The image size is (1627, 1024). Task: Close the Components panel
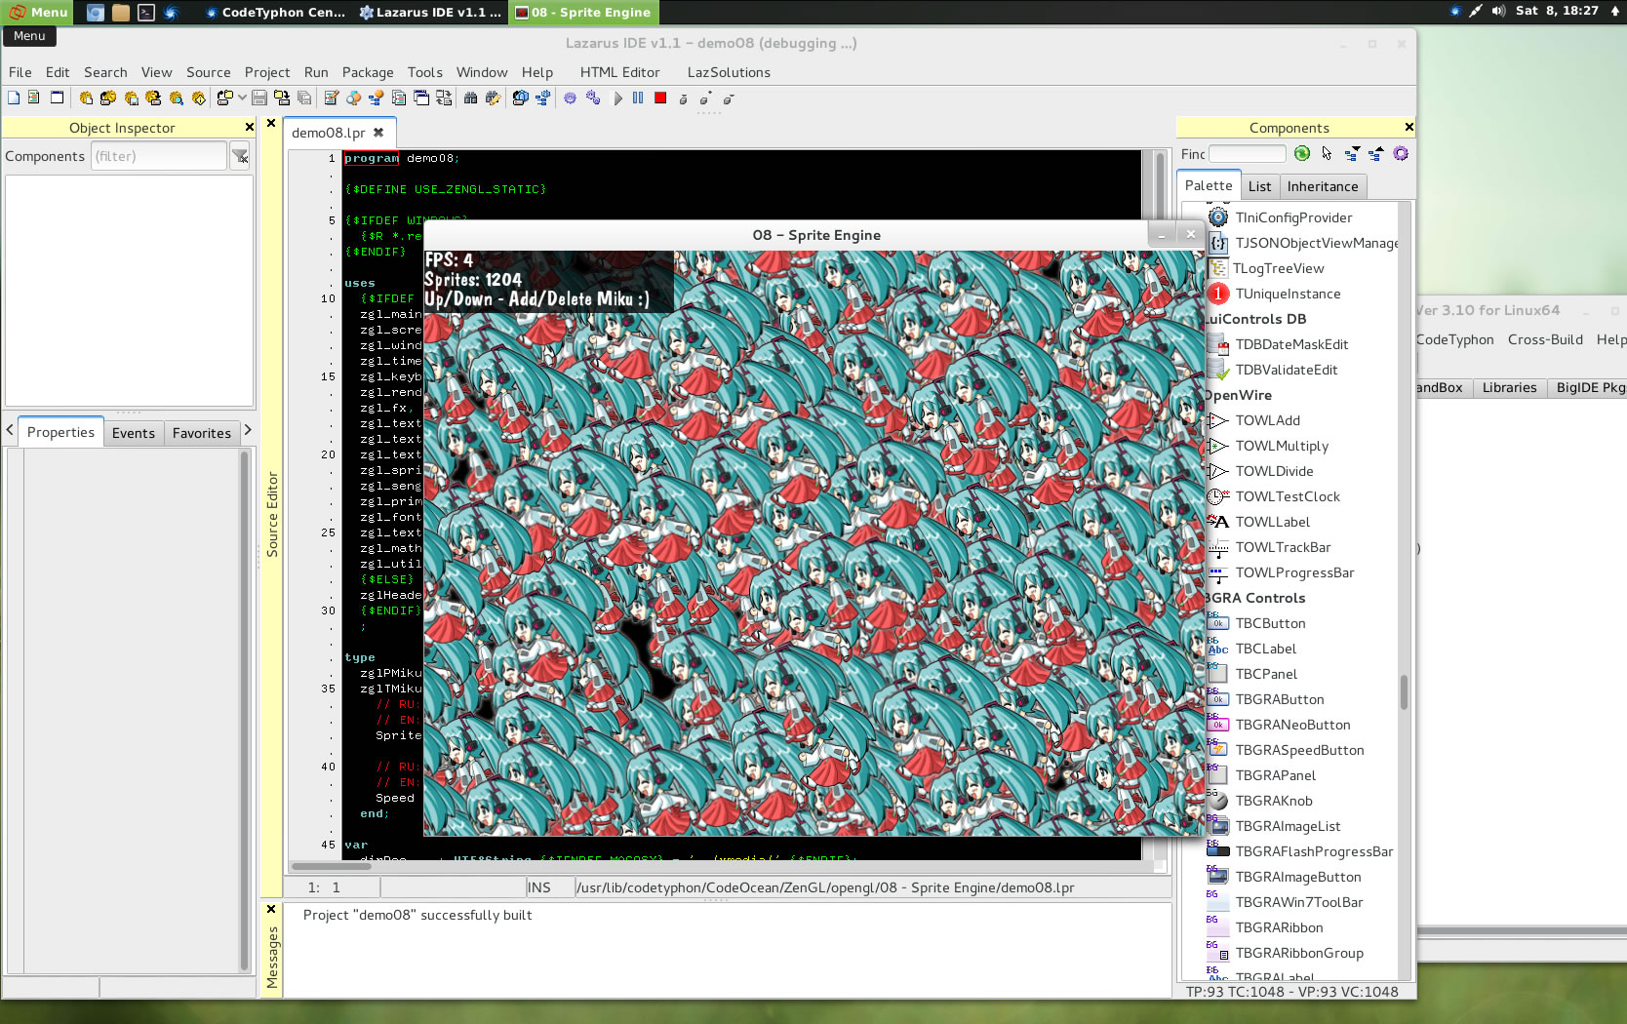1409,127
